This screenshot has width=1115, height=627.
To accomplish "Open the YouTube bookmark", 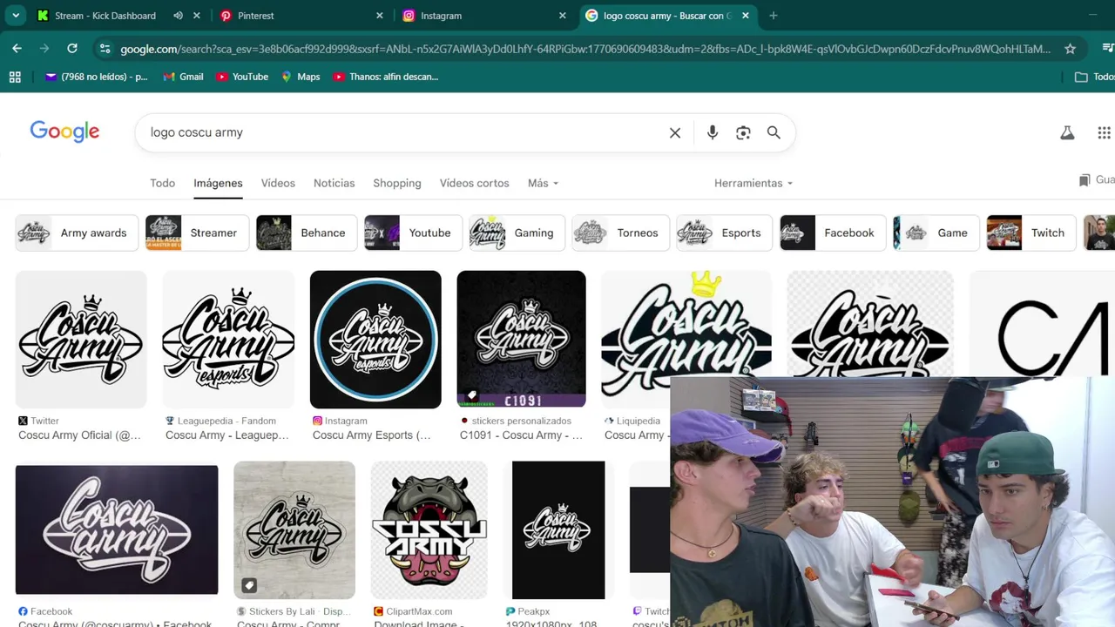I will tap(242, 77).
